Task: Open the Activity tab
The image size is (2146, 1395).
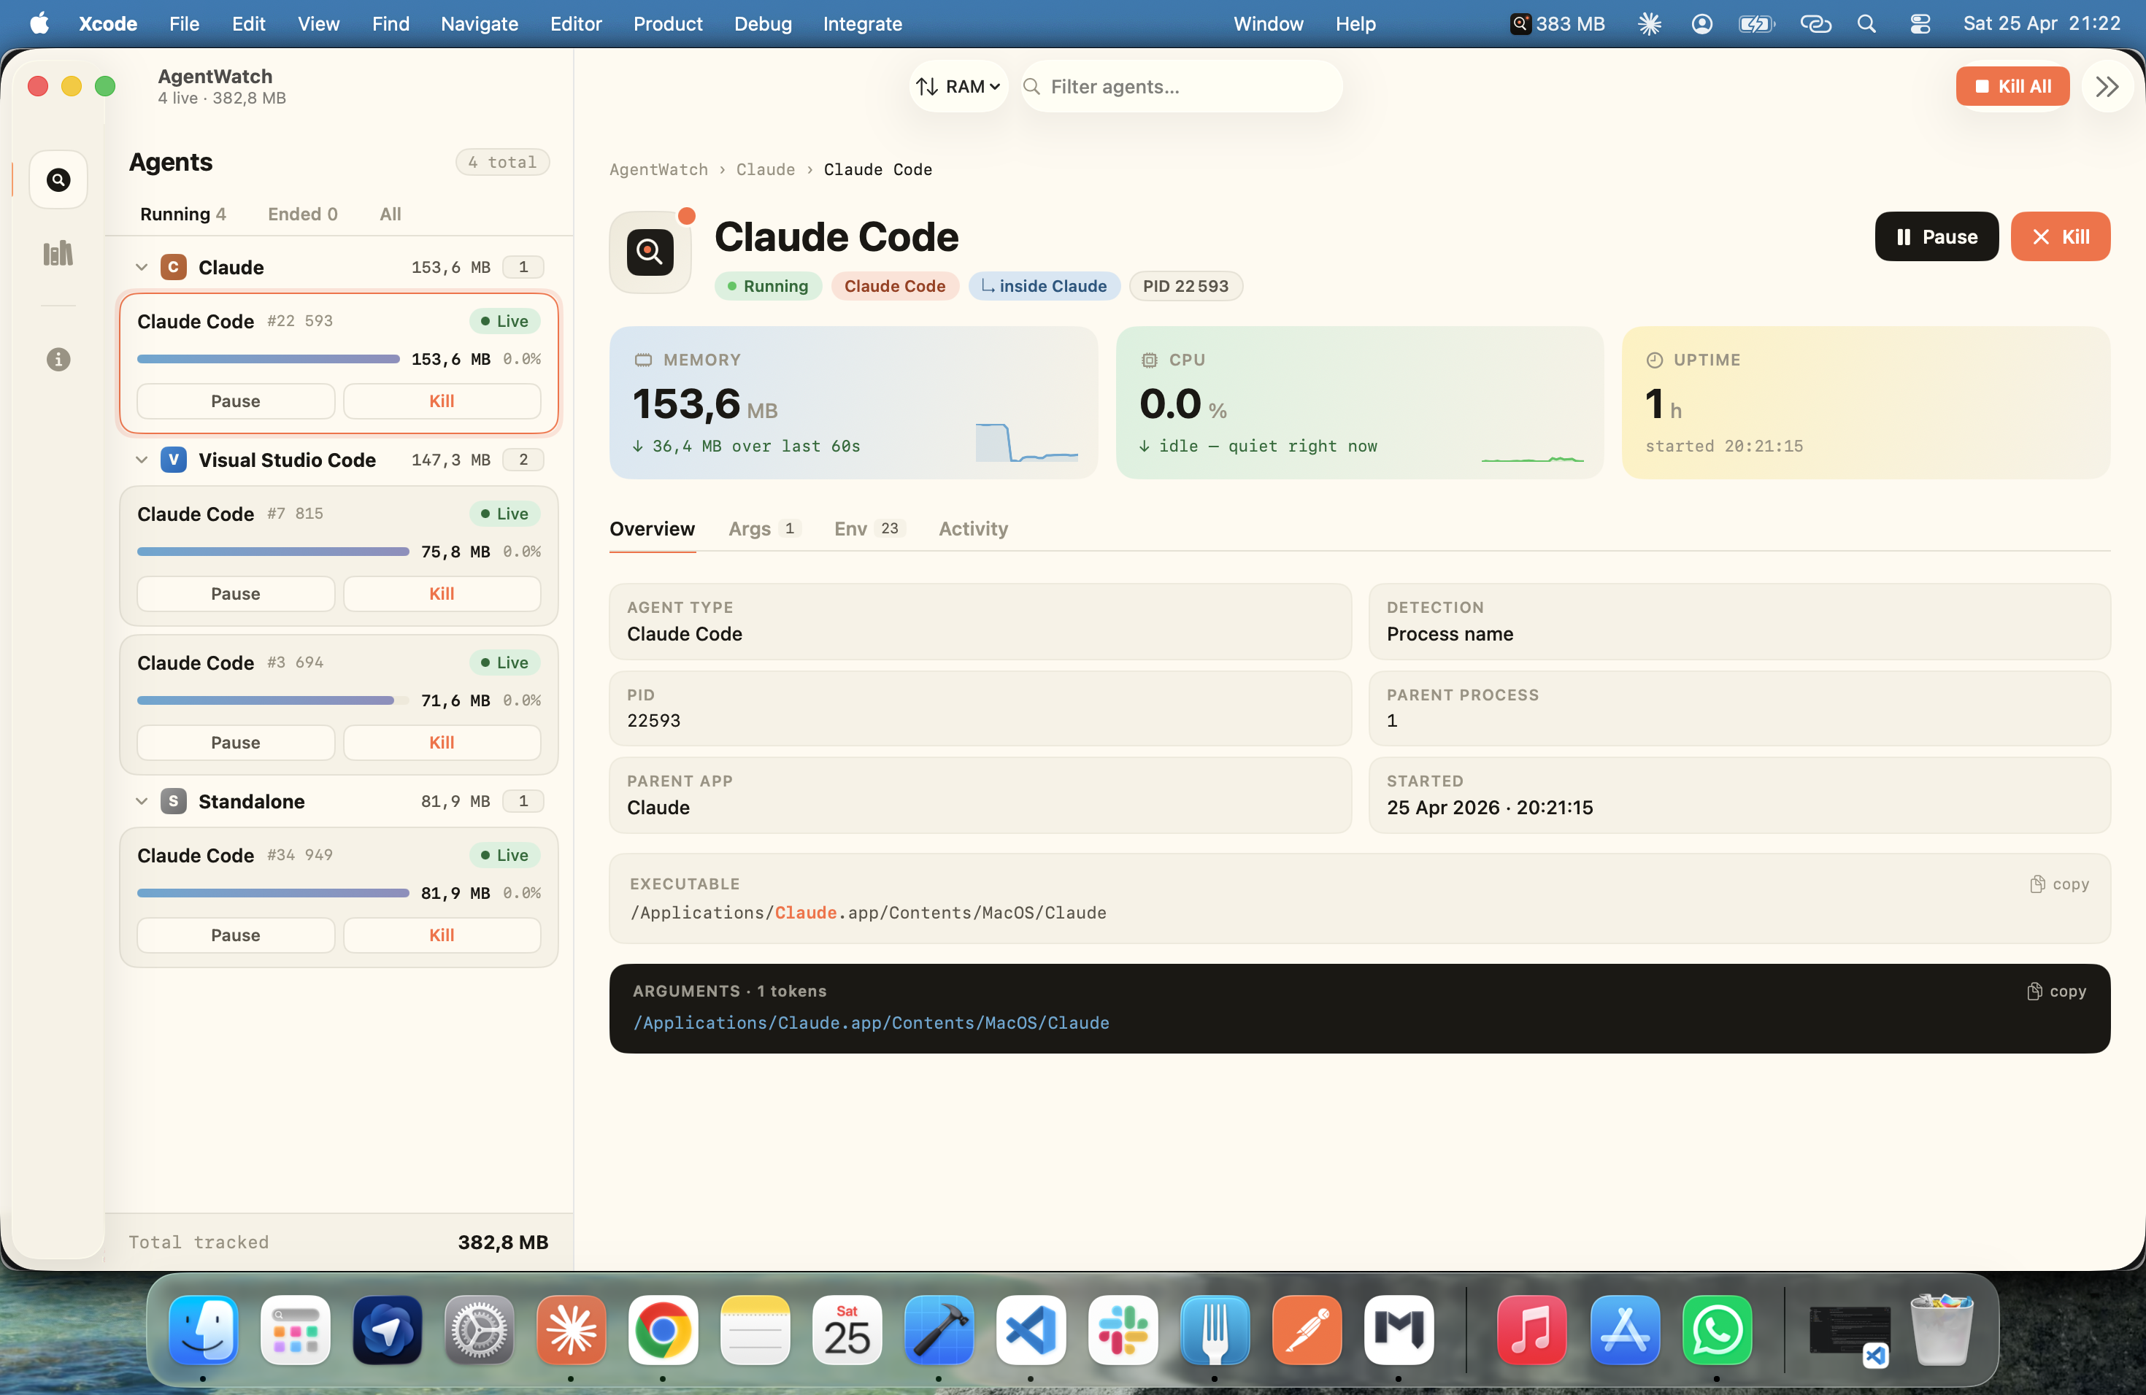Action: [972, 529]
